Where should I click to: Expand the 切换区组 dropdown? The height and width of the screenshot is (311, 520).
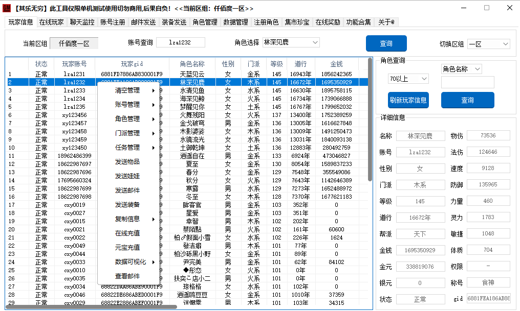point(488,44)
